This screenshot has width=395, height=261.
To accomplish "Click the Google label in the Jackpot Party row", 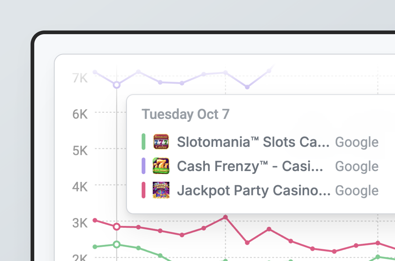I will [357, 191].
